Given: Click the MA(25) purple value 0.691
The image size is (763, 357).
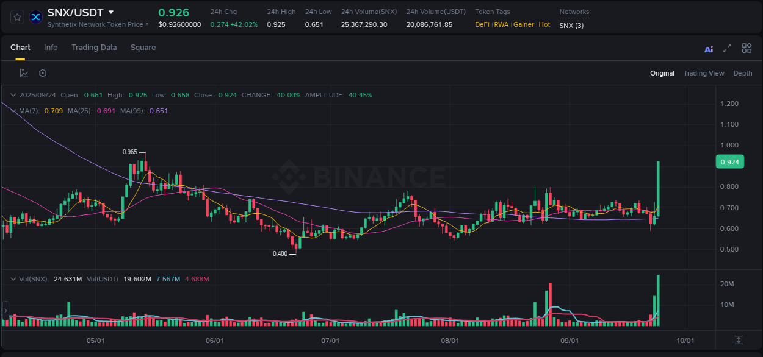Looking at the screenshot, I should (x=106, y=111).
